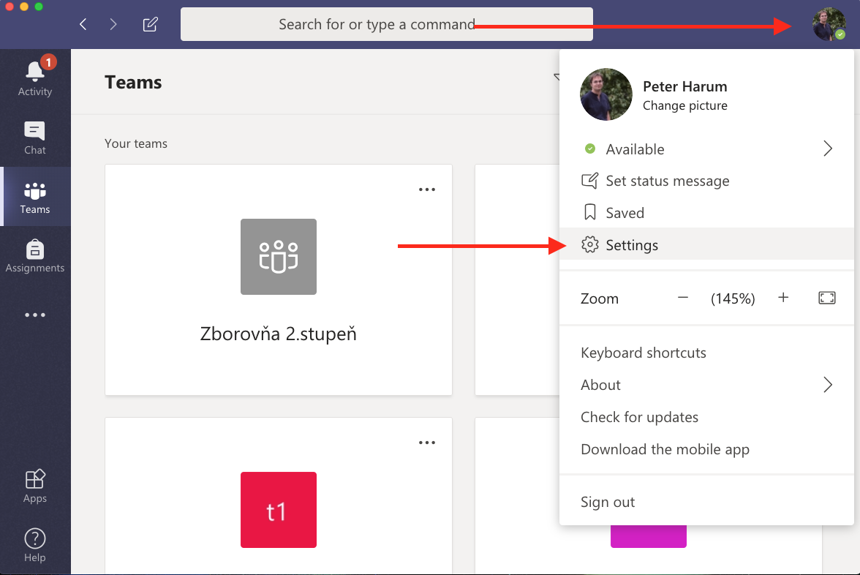Increase zoom with the plus button
This screenshot has width=860, height=575.
click(783, 298)
